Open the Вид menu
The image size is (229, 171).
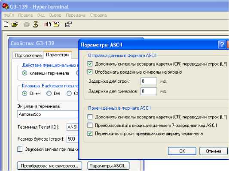41,15
